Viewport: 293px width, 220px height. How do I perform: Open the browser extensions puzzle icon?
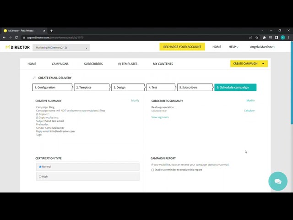264,38
